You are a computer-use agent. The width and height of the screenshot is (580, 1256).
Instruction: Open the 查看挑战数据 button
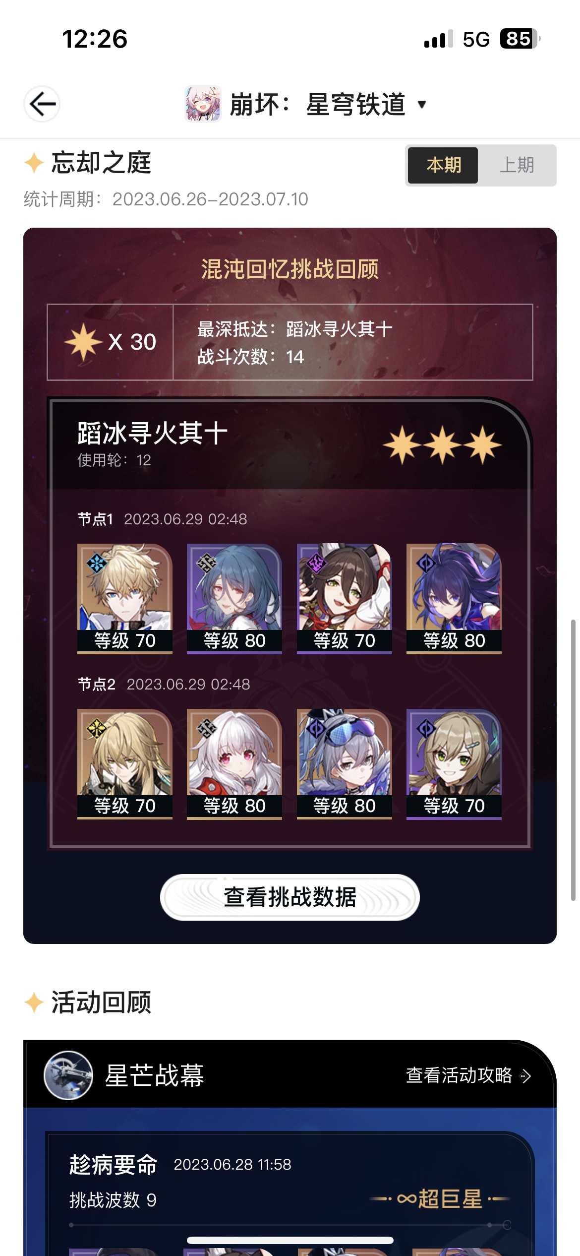pos(290,897)
